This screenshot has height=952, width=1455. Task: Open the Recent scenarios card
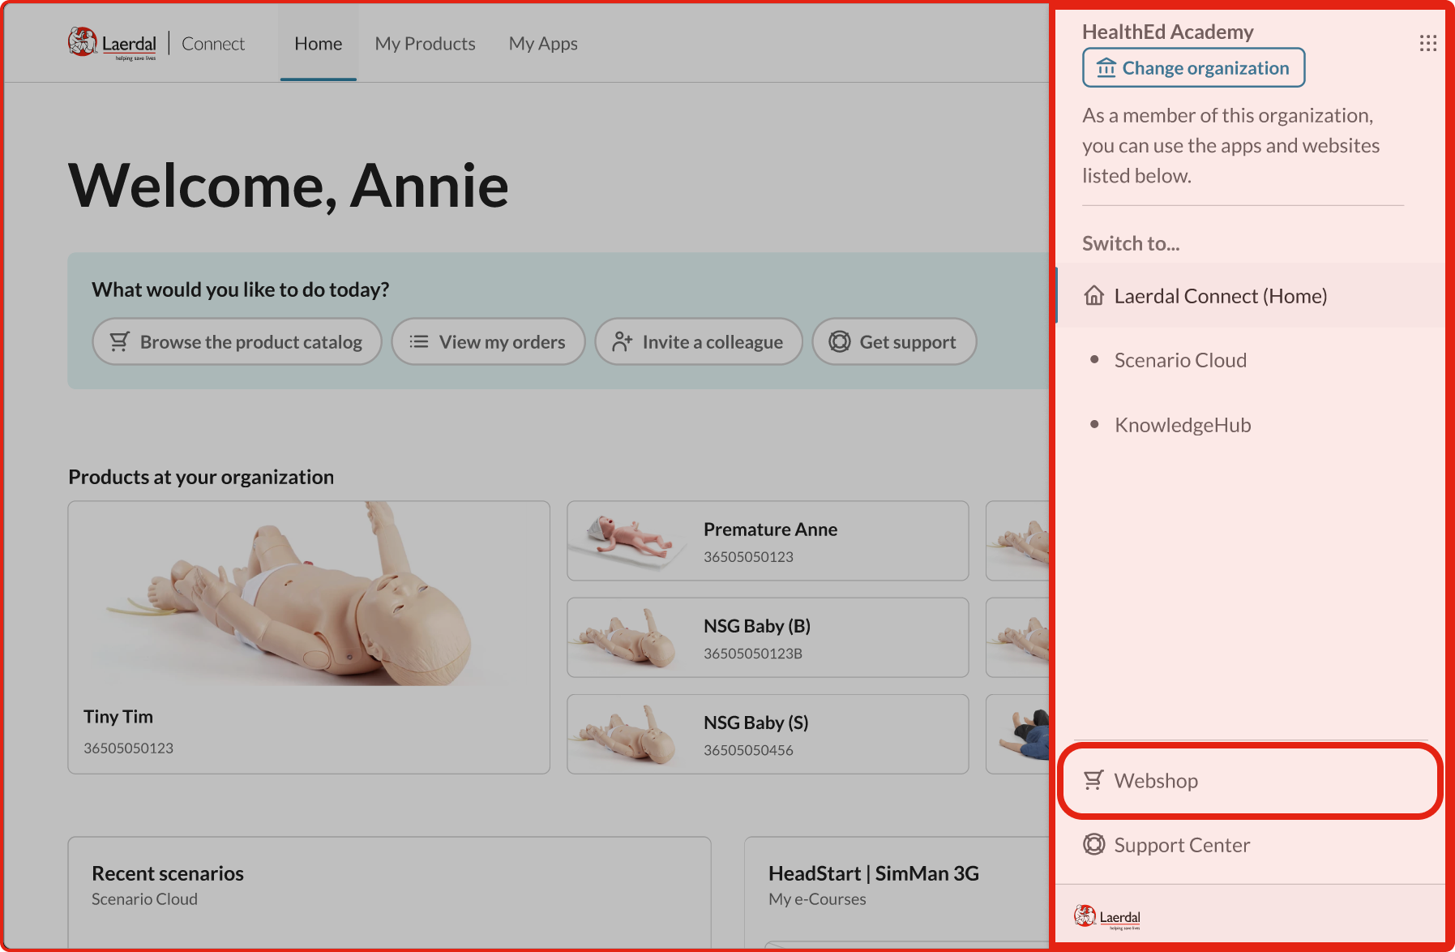pyautogui.click(x=389, y=888)
